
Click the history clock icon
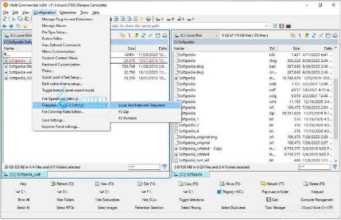[19, 26]
